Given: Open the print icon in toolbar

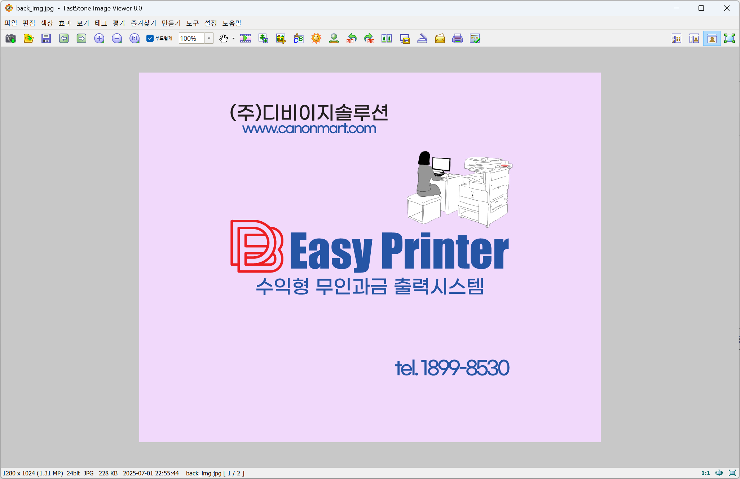Looking at the screenshot, I should tap(457, 39).
